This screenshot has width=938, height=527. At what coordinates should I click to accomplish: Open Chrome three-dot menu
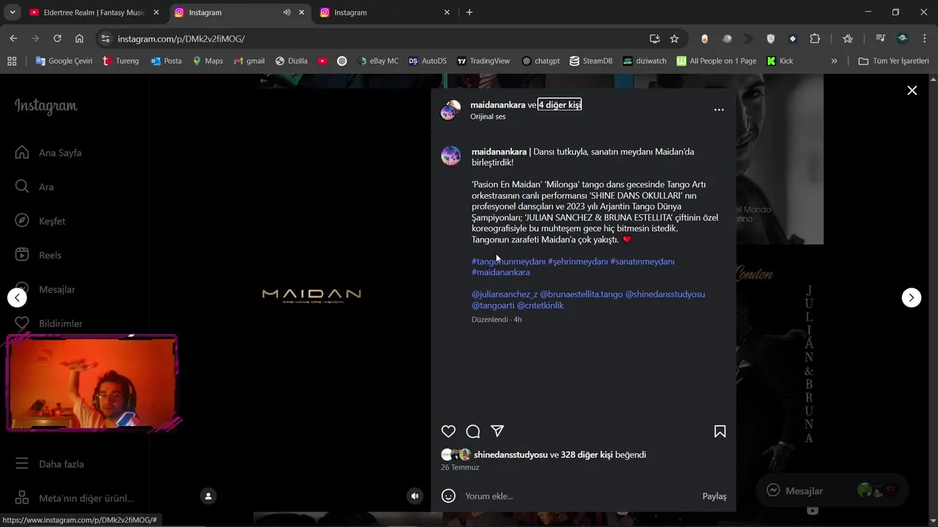point(924,39)
